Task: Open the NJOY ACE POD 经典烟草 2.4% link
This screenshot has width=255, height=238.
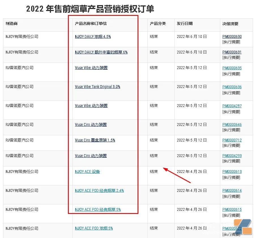Action: (x=99, y=190)
